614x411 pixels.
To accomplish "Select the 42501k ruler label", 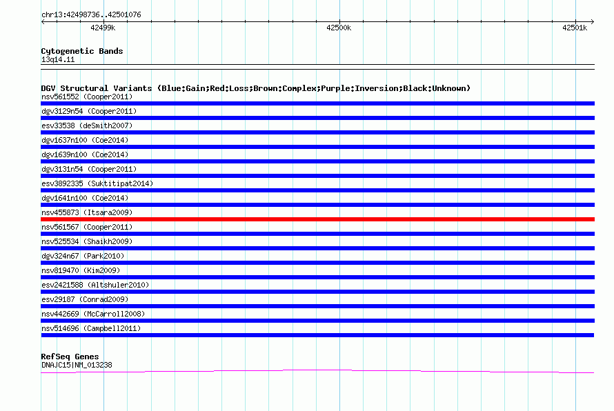I will (x=575, y=28).
